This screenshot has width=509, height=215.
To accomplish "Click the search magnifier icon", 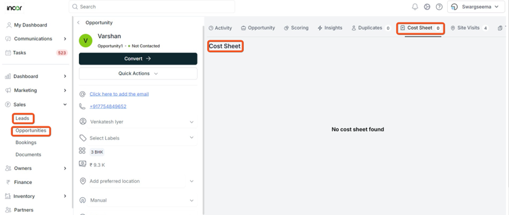I will point(75,7).
